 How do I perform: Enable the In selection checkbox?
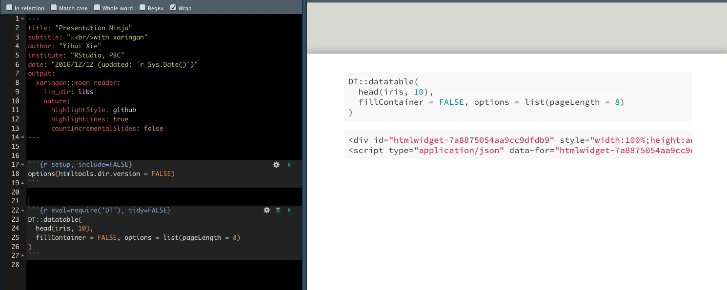(9, 8)
